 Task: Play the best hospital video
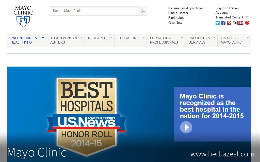[x=186, y=127]
